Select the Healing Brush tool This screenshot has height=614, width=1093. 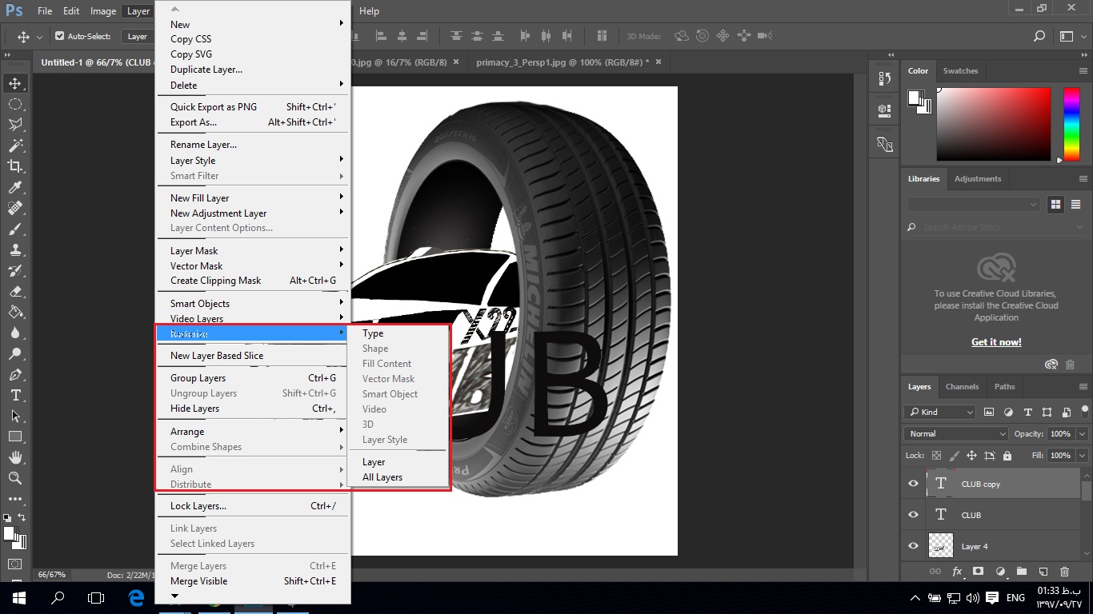(x=14, y=208)
